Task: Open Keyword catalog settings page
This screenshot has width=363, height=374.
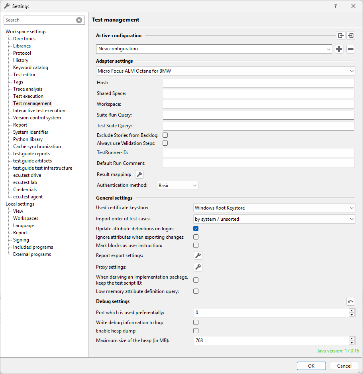Action: [x=31, y=67]
